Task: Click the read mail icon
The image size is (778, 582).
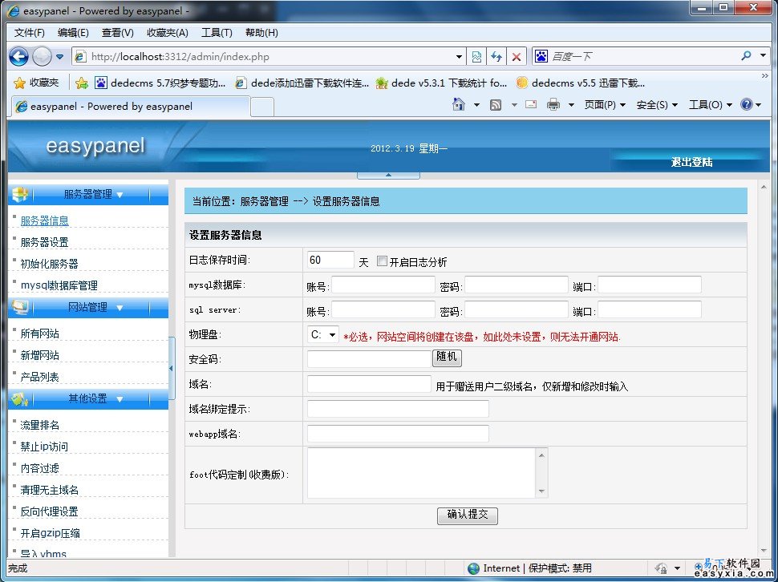Action: [531, 104]
